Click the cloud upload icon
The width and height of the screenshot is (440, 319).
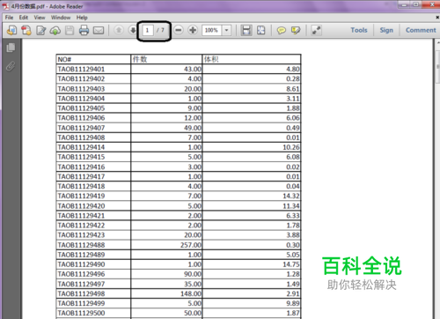click(x=55, y=30)
